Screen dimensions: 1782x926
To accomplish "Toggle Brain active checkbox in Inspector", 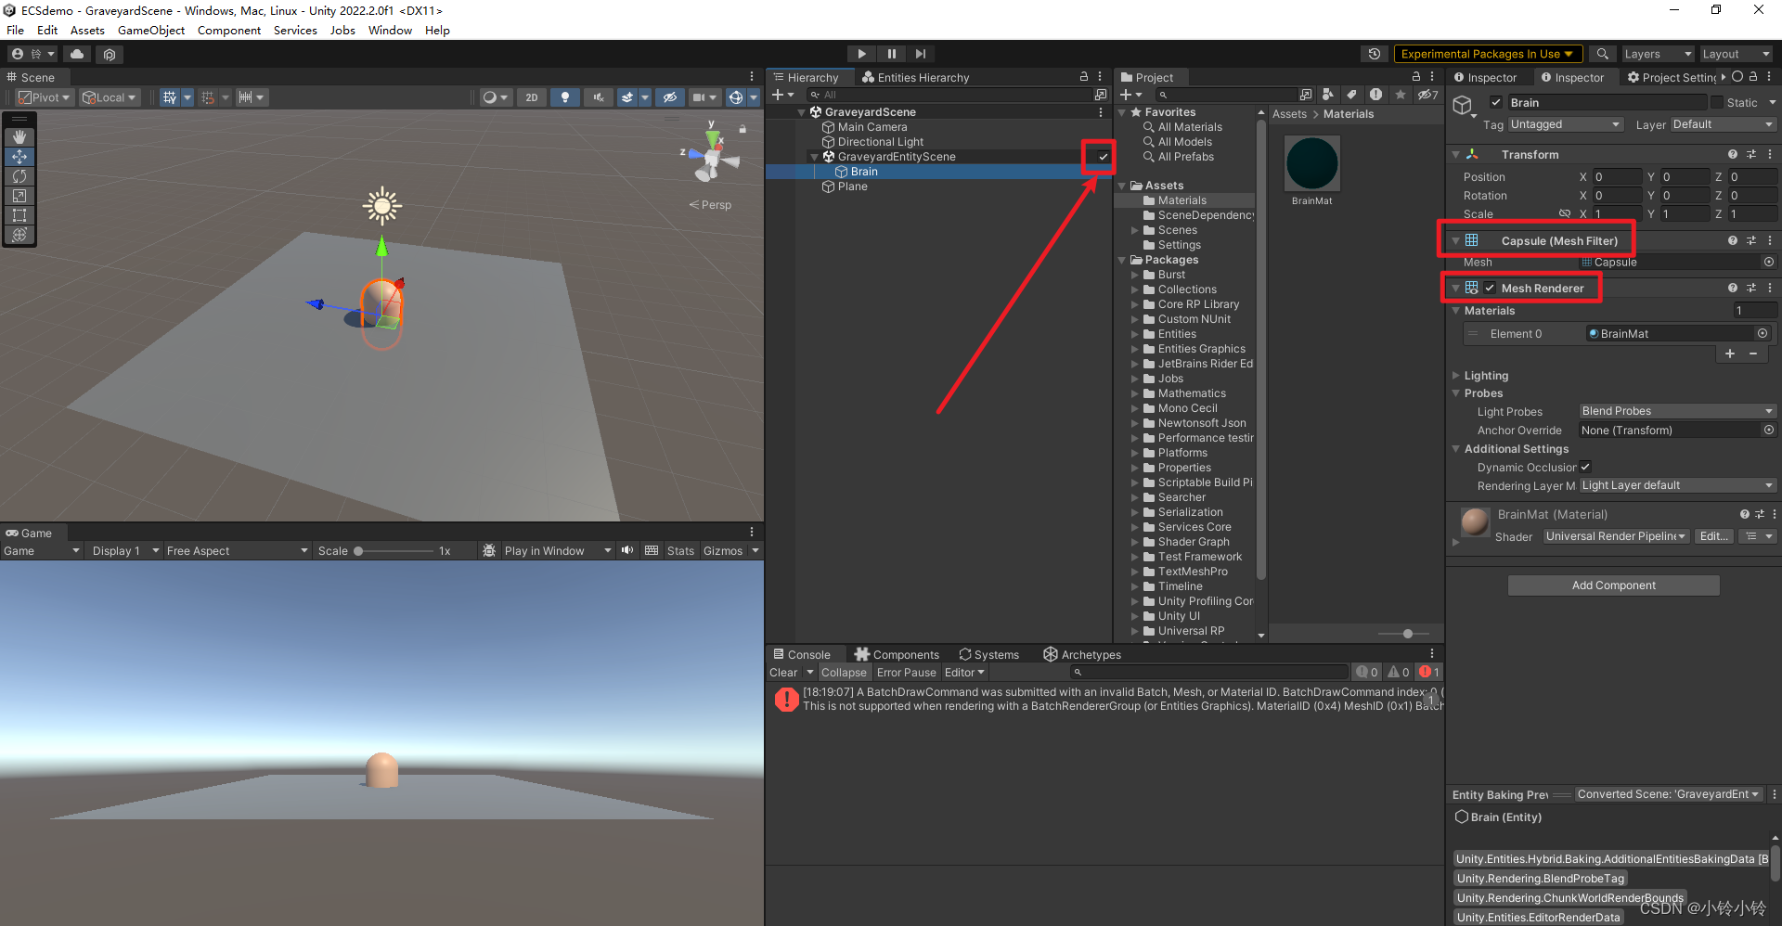I will click(x=1496, y=103).
